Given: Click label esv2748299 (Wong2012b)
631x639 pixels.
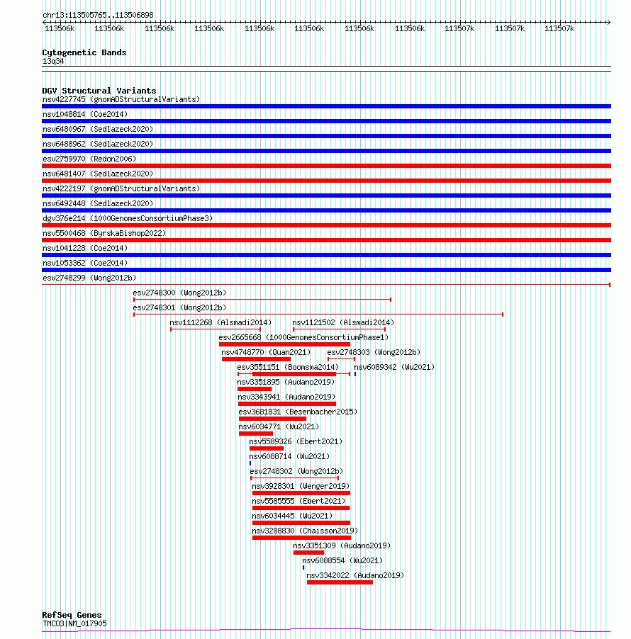Looking at the screenshot, I should pos(89,278).
